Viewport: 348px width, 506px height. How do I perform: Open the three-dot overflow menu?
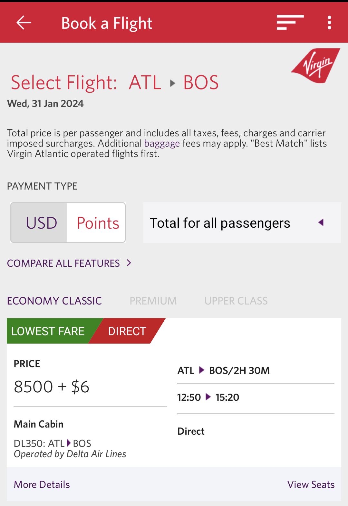[x=329, y=23]
